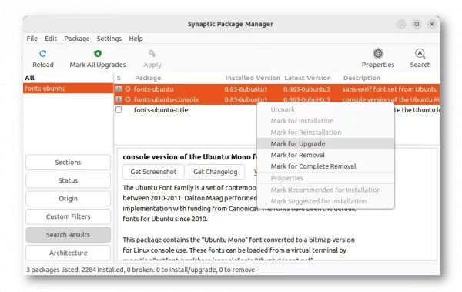Click the Apply toolbar icon
Screen dimensions: 462x292
click(152, 53)
